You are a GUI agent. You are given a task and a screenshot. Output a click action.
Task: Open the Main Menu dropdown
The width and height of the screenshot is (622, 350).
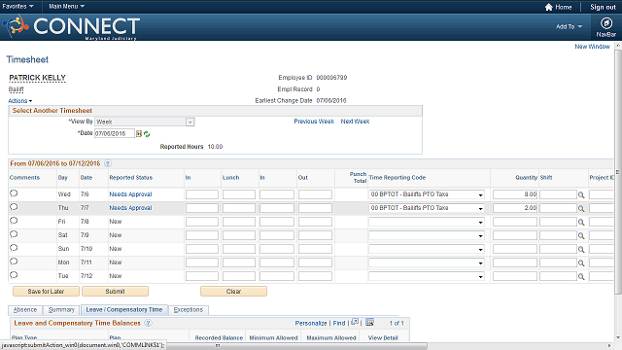(x=66, y=7)
